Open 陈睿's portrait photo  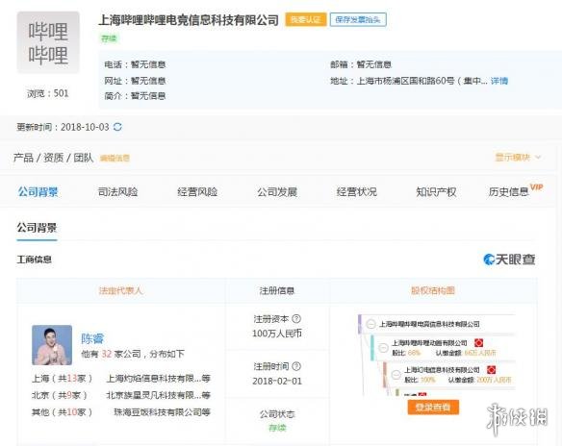click(x=52, y=345)
